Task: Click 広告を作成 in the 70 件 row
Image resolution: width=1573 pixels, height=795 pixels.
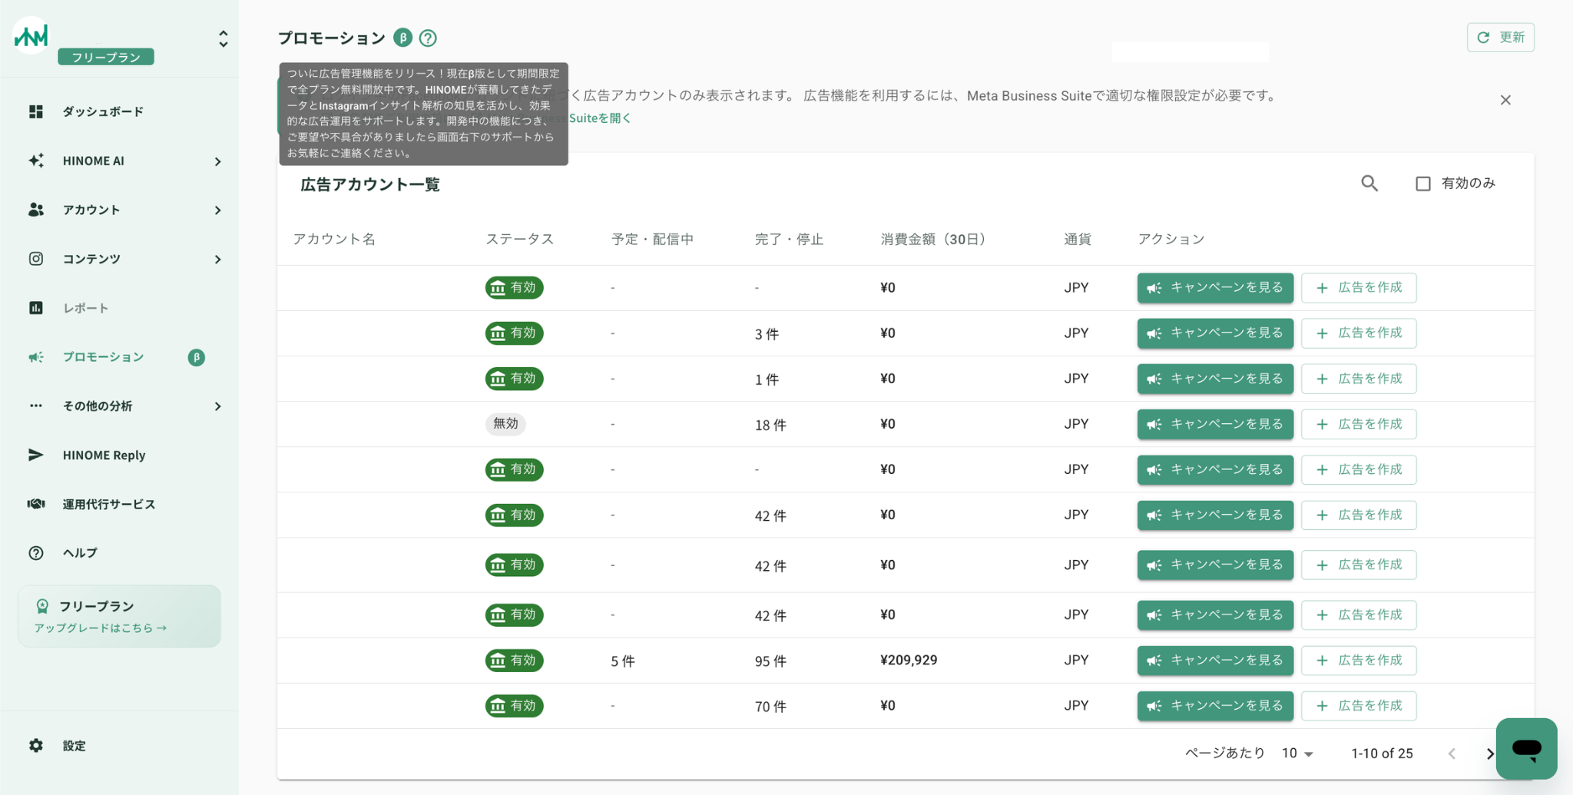Action: click(1359, 706)
